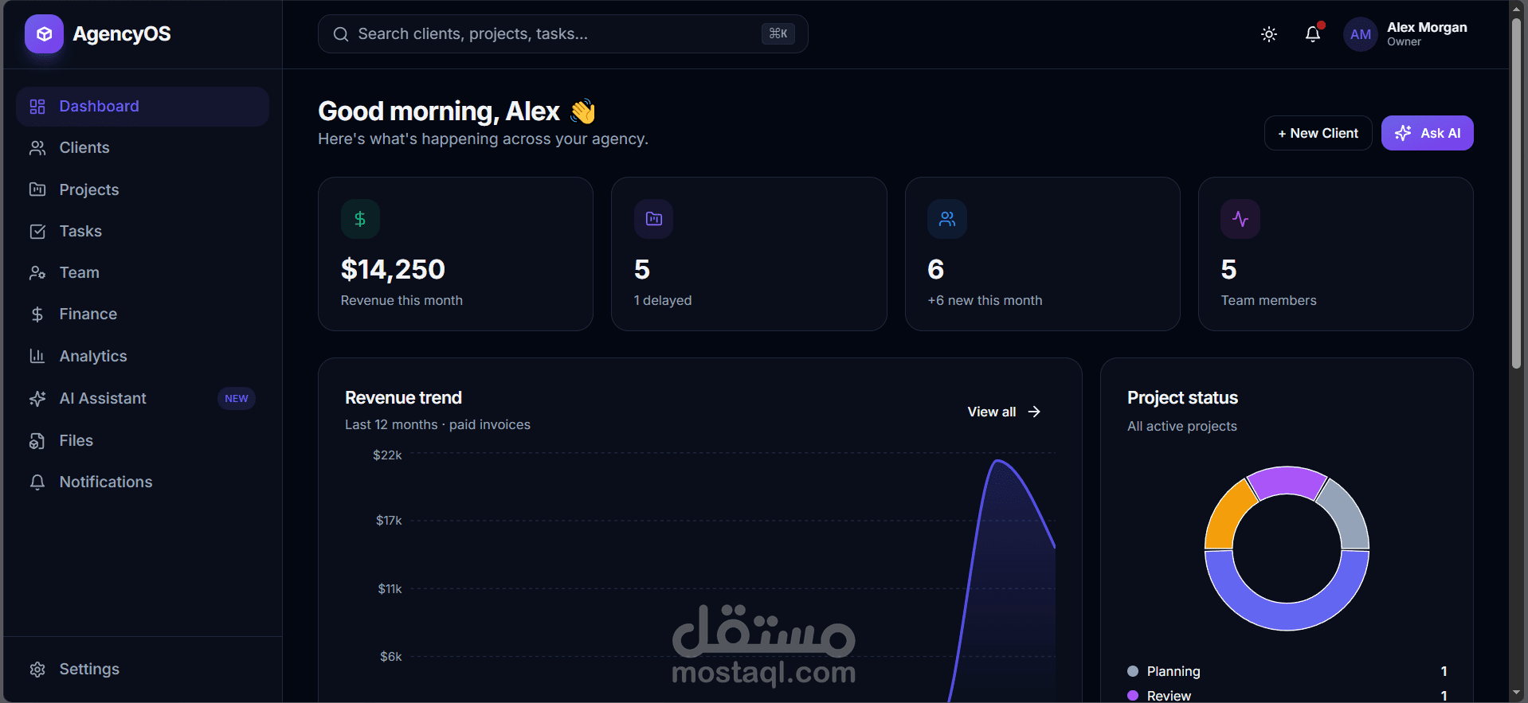The image size is (1528, 703).
Task: Click the "1 delayed" label
Action: coord(663,300)
